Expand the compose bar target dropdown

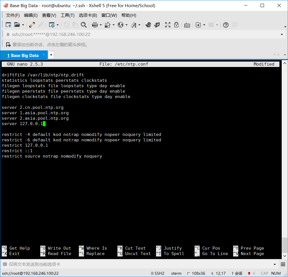(275, 264)
